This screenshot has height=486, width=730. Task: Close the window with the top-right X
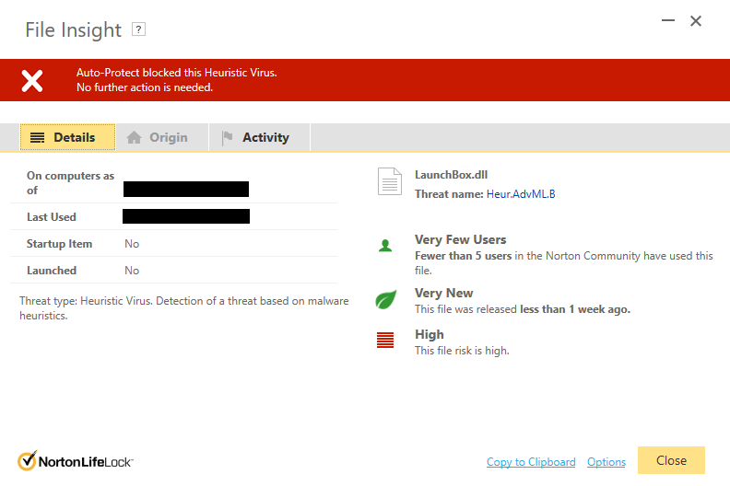coord(696,21)
